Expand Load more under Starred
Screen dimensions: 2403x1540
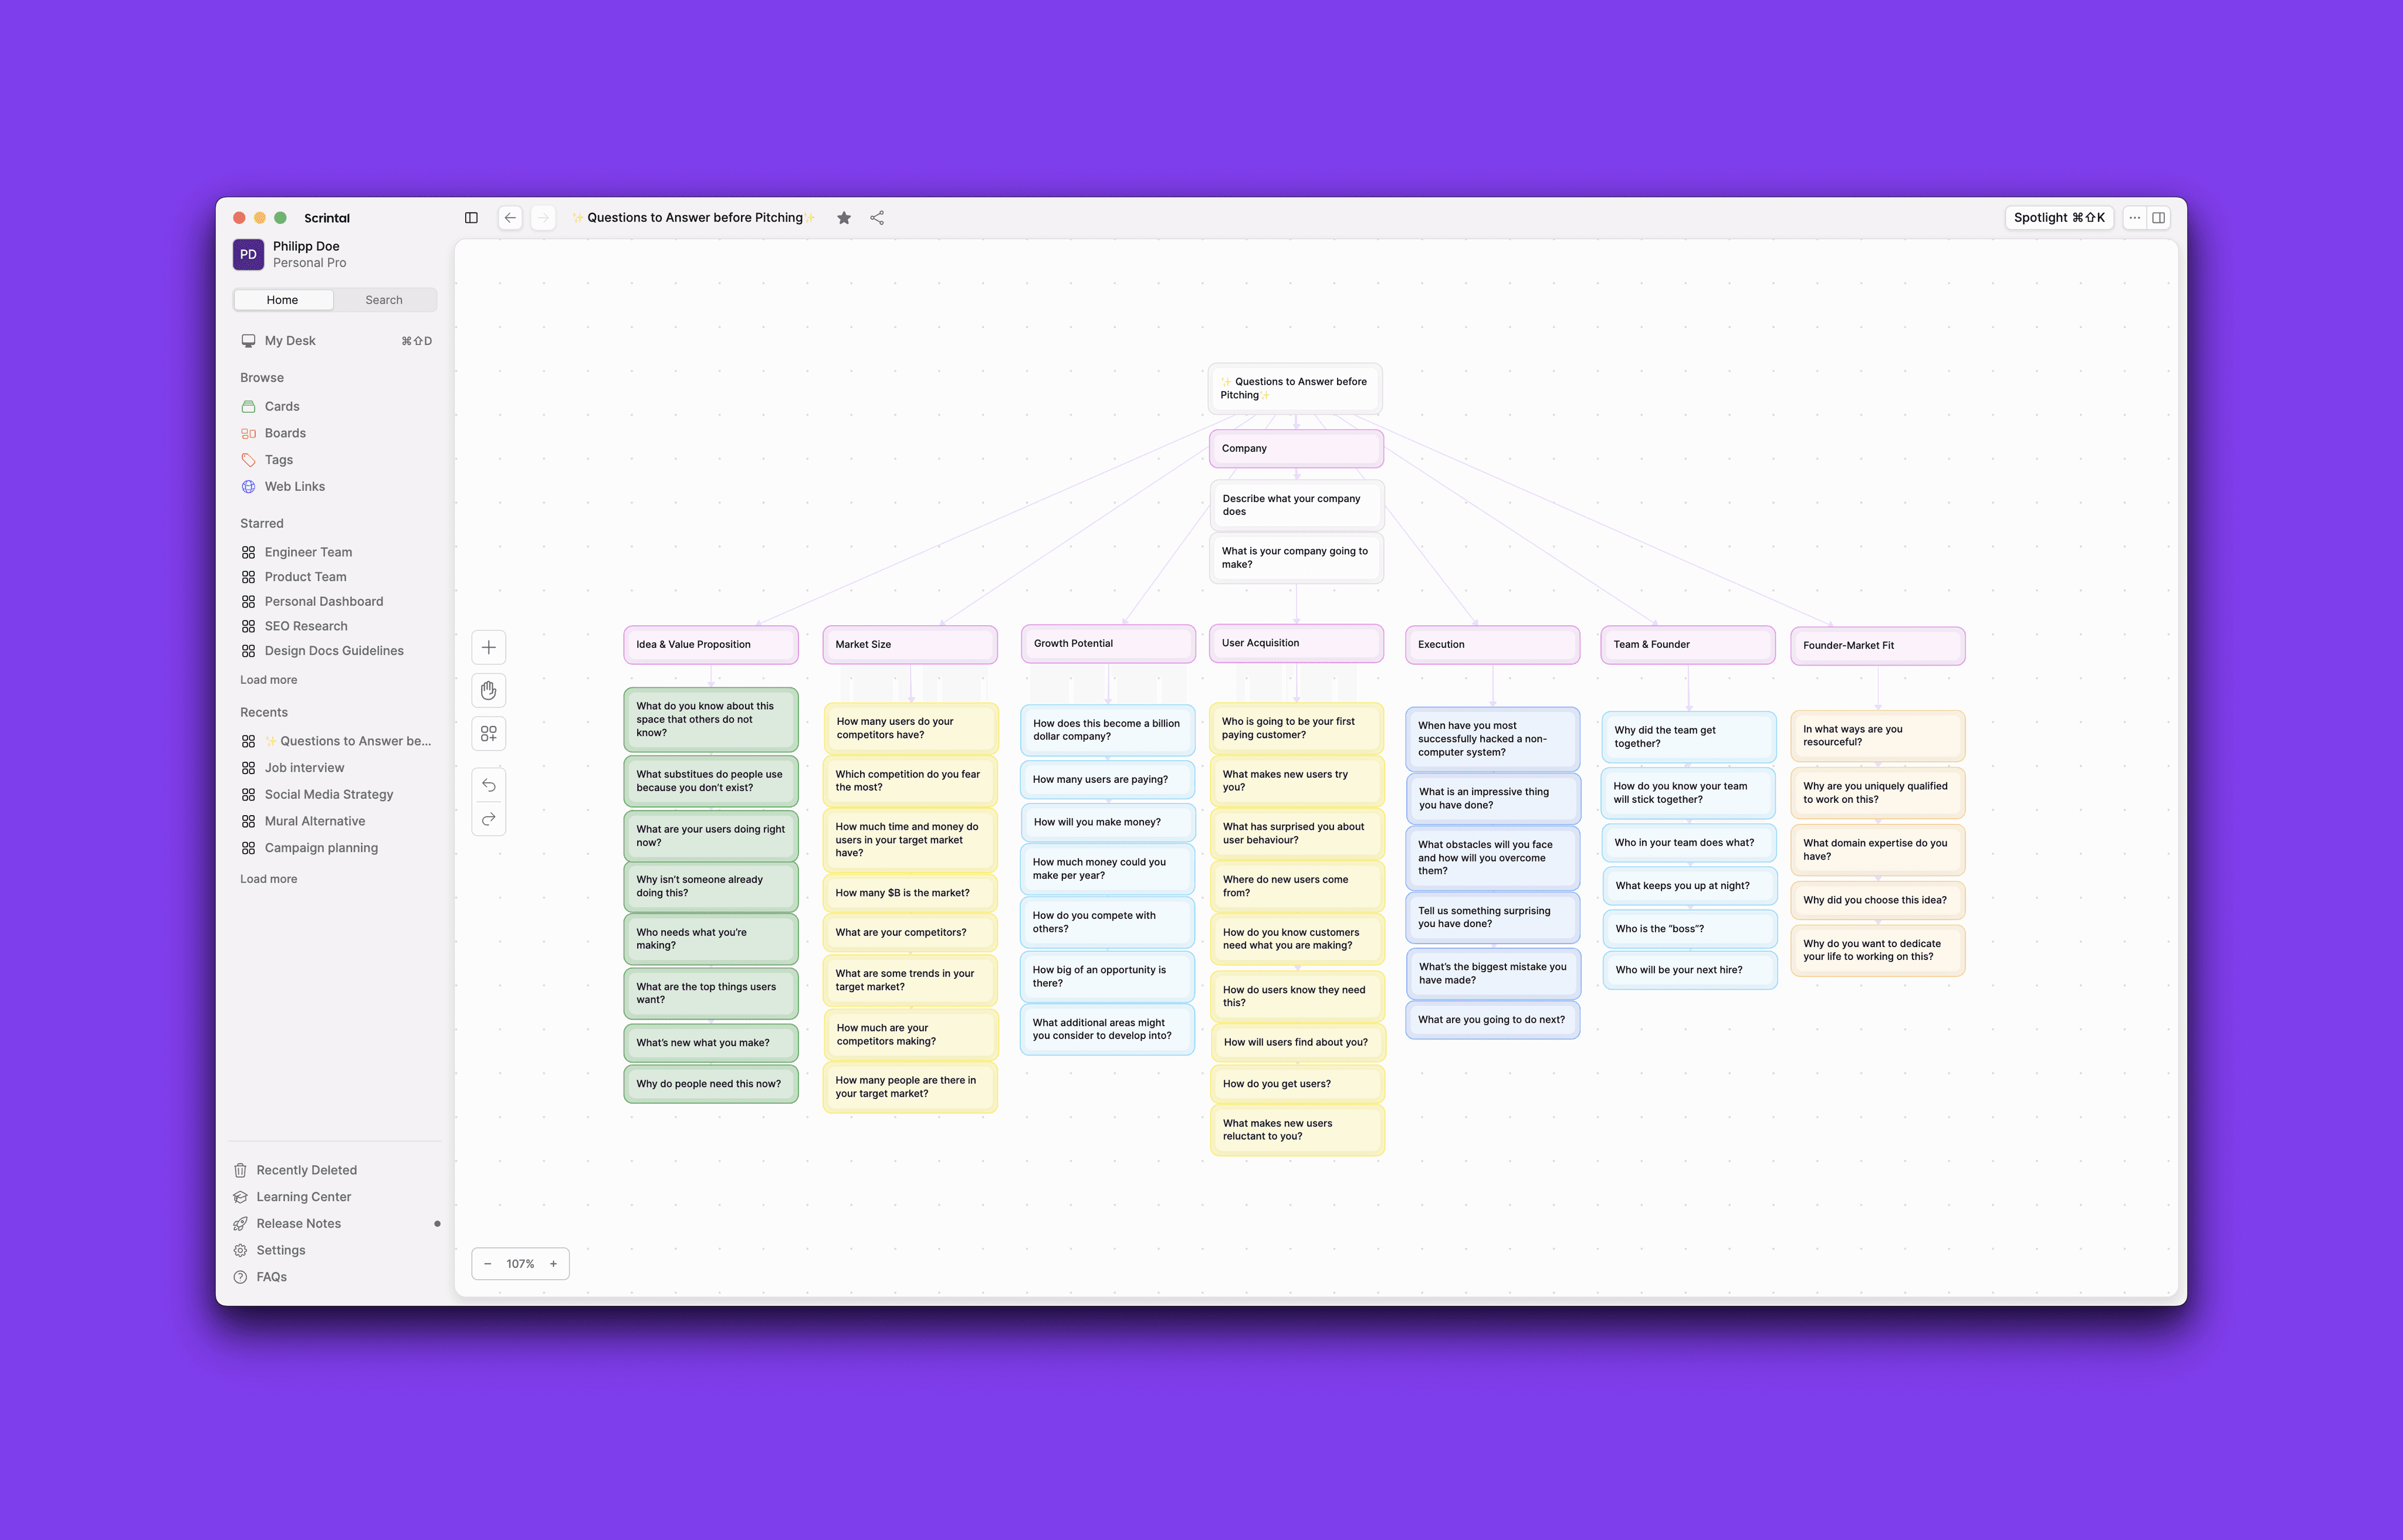(x=268, y=680)
